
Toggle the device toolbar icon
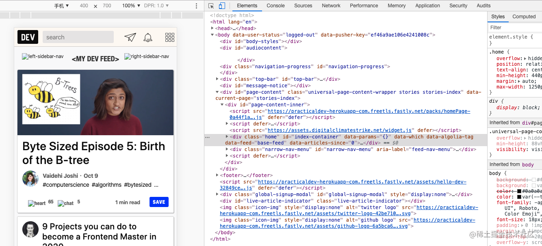point(222,6)
